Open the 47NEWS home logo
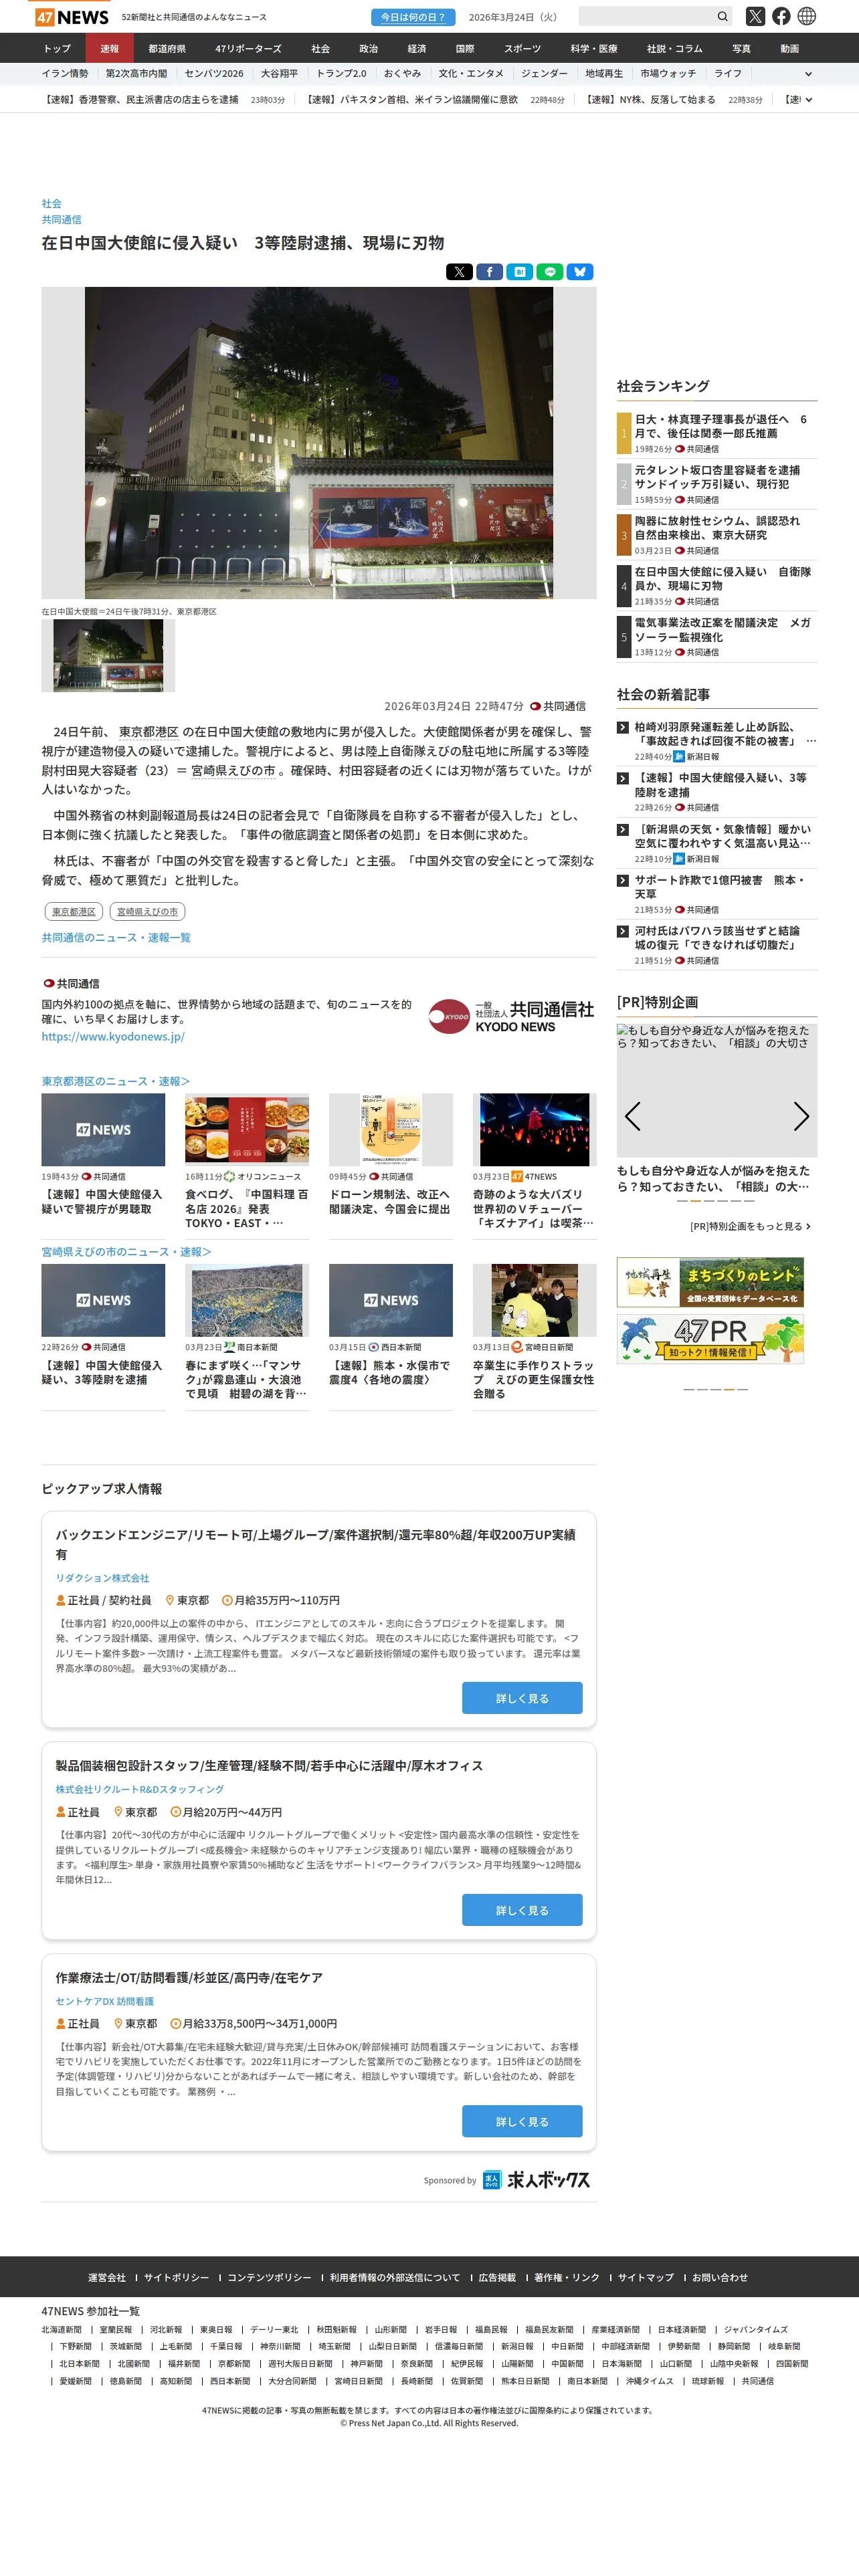The height and width of the screenshot is (2576, 859). click(x=72, y=17)
